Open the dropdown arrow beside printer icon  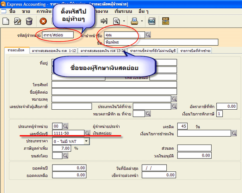coord(141,21)
